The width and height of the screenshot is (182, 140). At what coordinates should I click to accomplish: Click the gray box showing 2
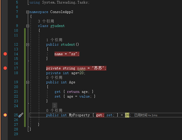coord(55,105)
